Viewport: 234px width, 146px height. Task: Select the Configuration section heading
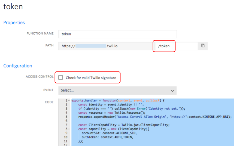18,66
